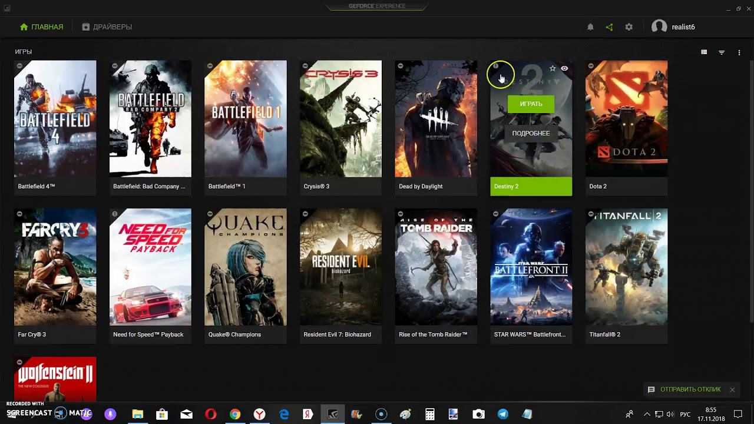Open Google Chrome from the taskbar
Image resolution: width=754 pixels, height=424 pixels.
click(235, 415)
